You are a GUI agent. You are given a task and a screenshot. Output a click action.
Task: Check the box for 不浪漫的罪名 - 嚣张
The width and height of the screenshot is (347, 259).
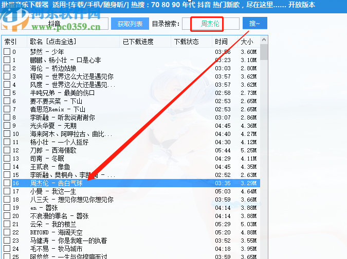click(7, 216)
